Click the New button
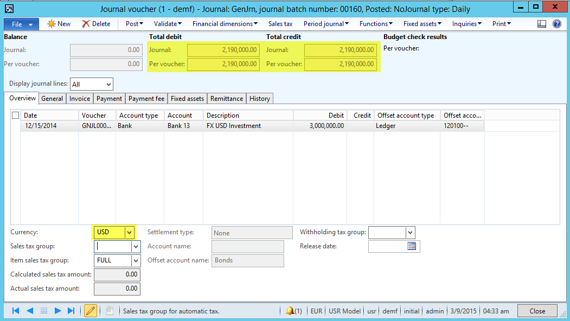 coord(59,24)
